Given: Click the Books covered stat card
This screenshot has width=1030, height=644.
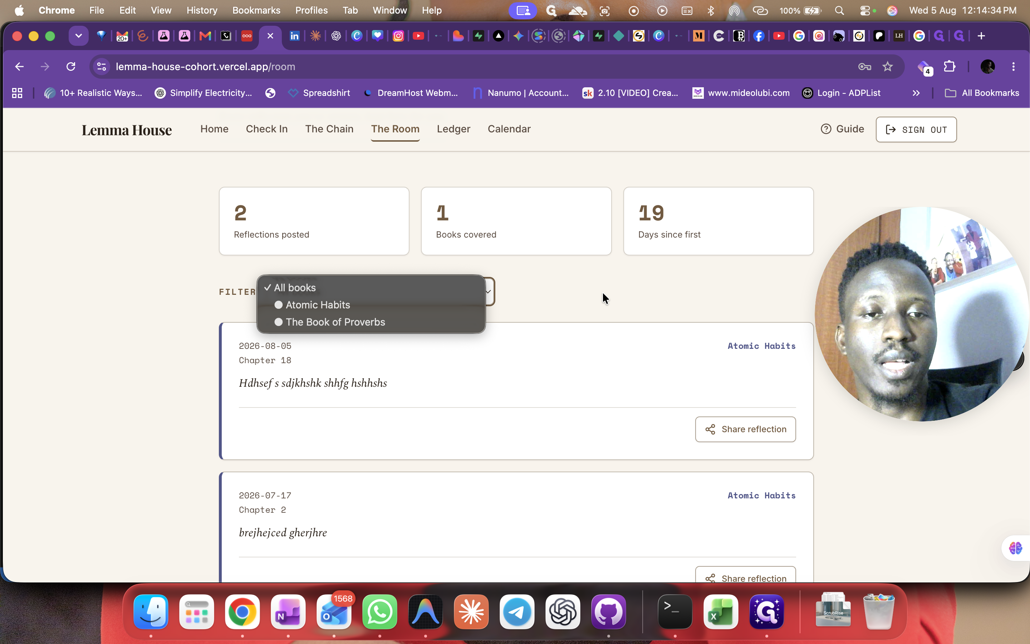Looking at the screenshot, I should [x=516, y=221].
